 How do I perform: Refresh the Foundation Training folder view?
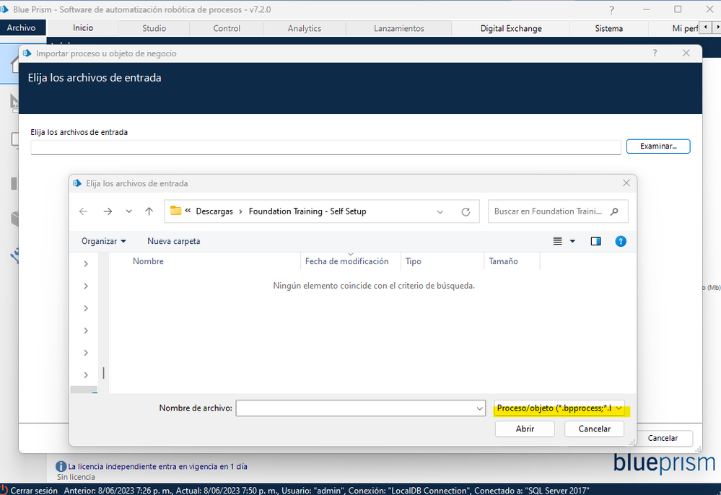point(466,212)
